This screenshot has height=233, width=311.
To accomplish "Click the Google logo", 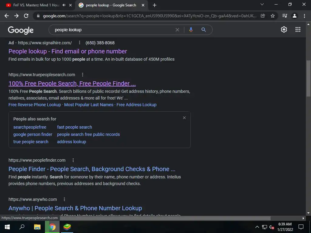I will [21, 30].
